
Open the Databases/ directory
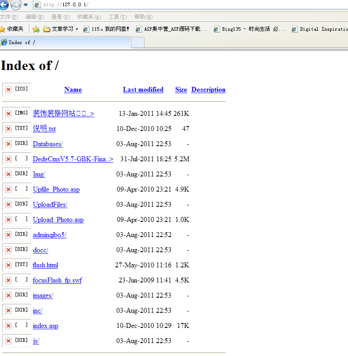(48, 144)
